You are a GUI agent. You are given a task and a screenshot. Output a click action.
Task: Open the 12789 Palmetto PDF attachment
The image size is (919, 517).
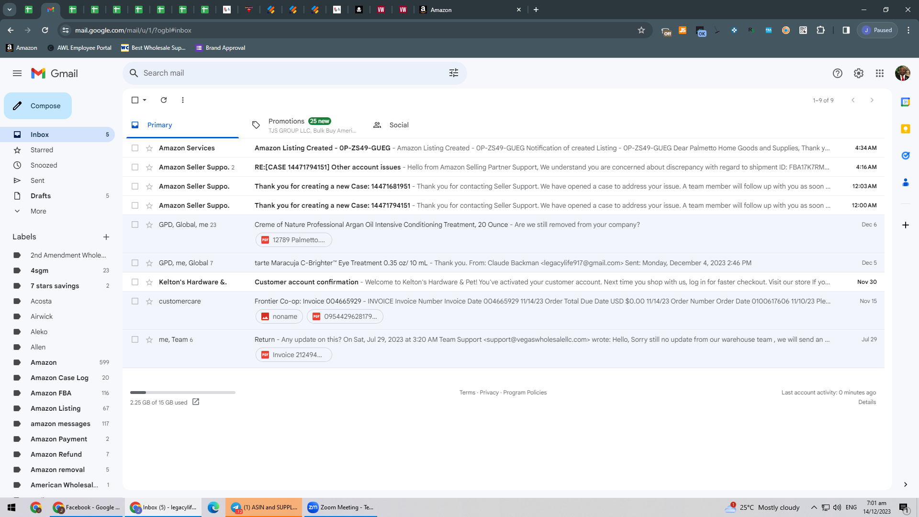(293, 240)
